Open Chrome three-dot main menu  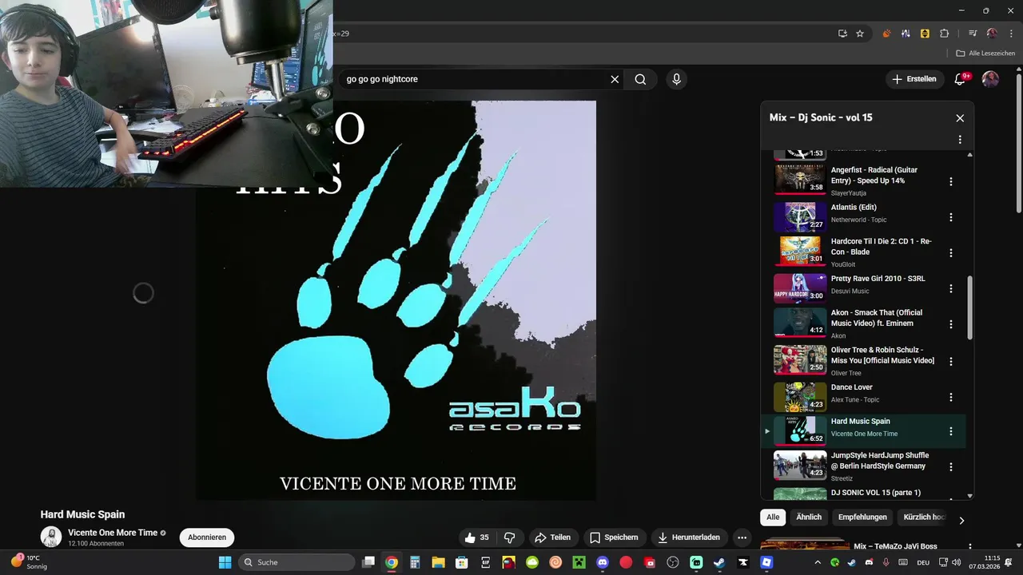[x=1011, y=34]
